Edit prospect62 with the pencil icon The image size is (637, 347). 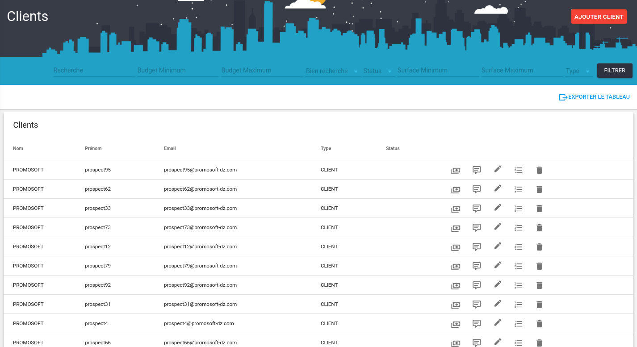tap(498, 188)
